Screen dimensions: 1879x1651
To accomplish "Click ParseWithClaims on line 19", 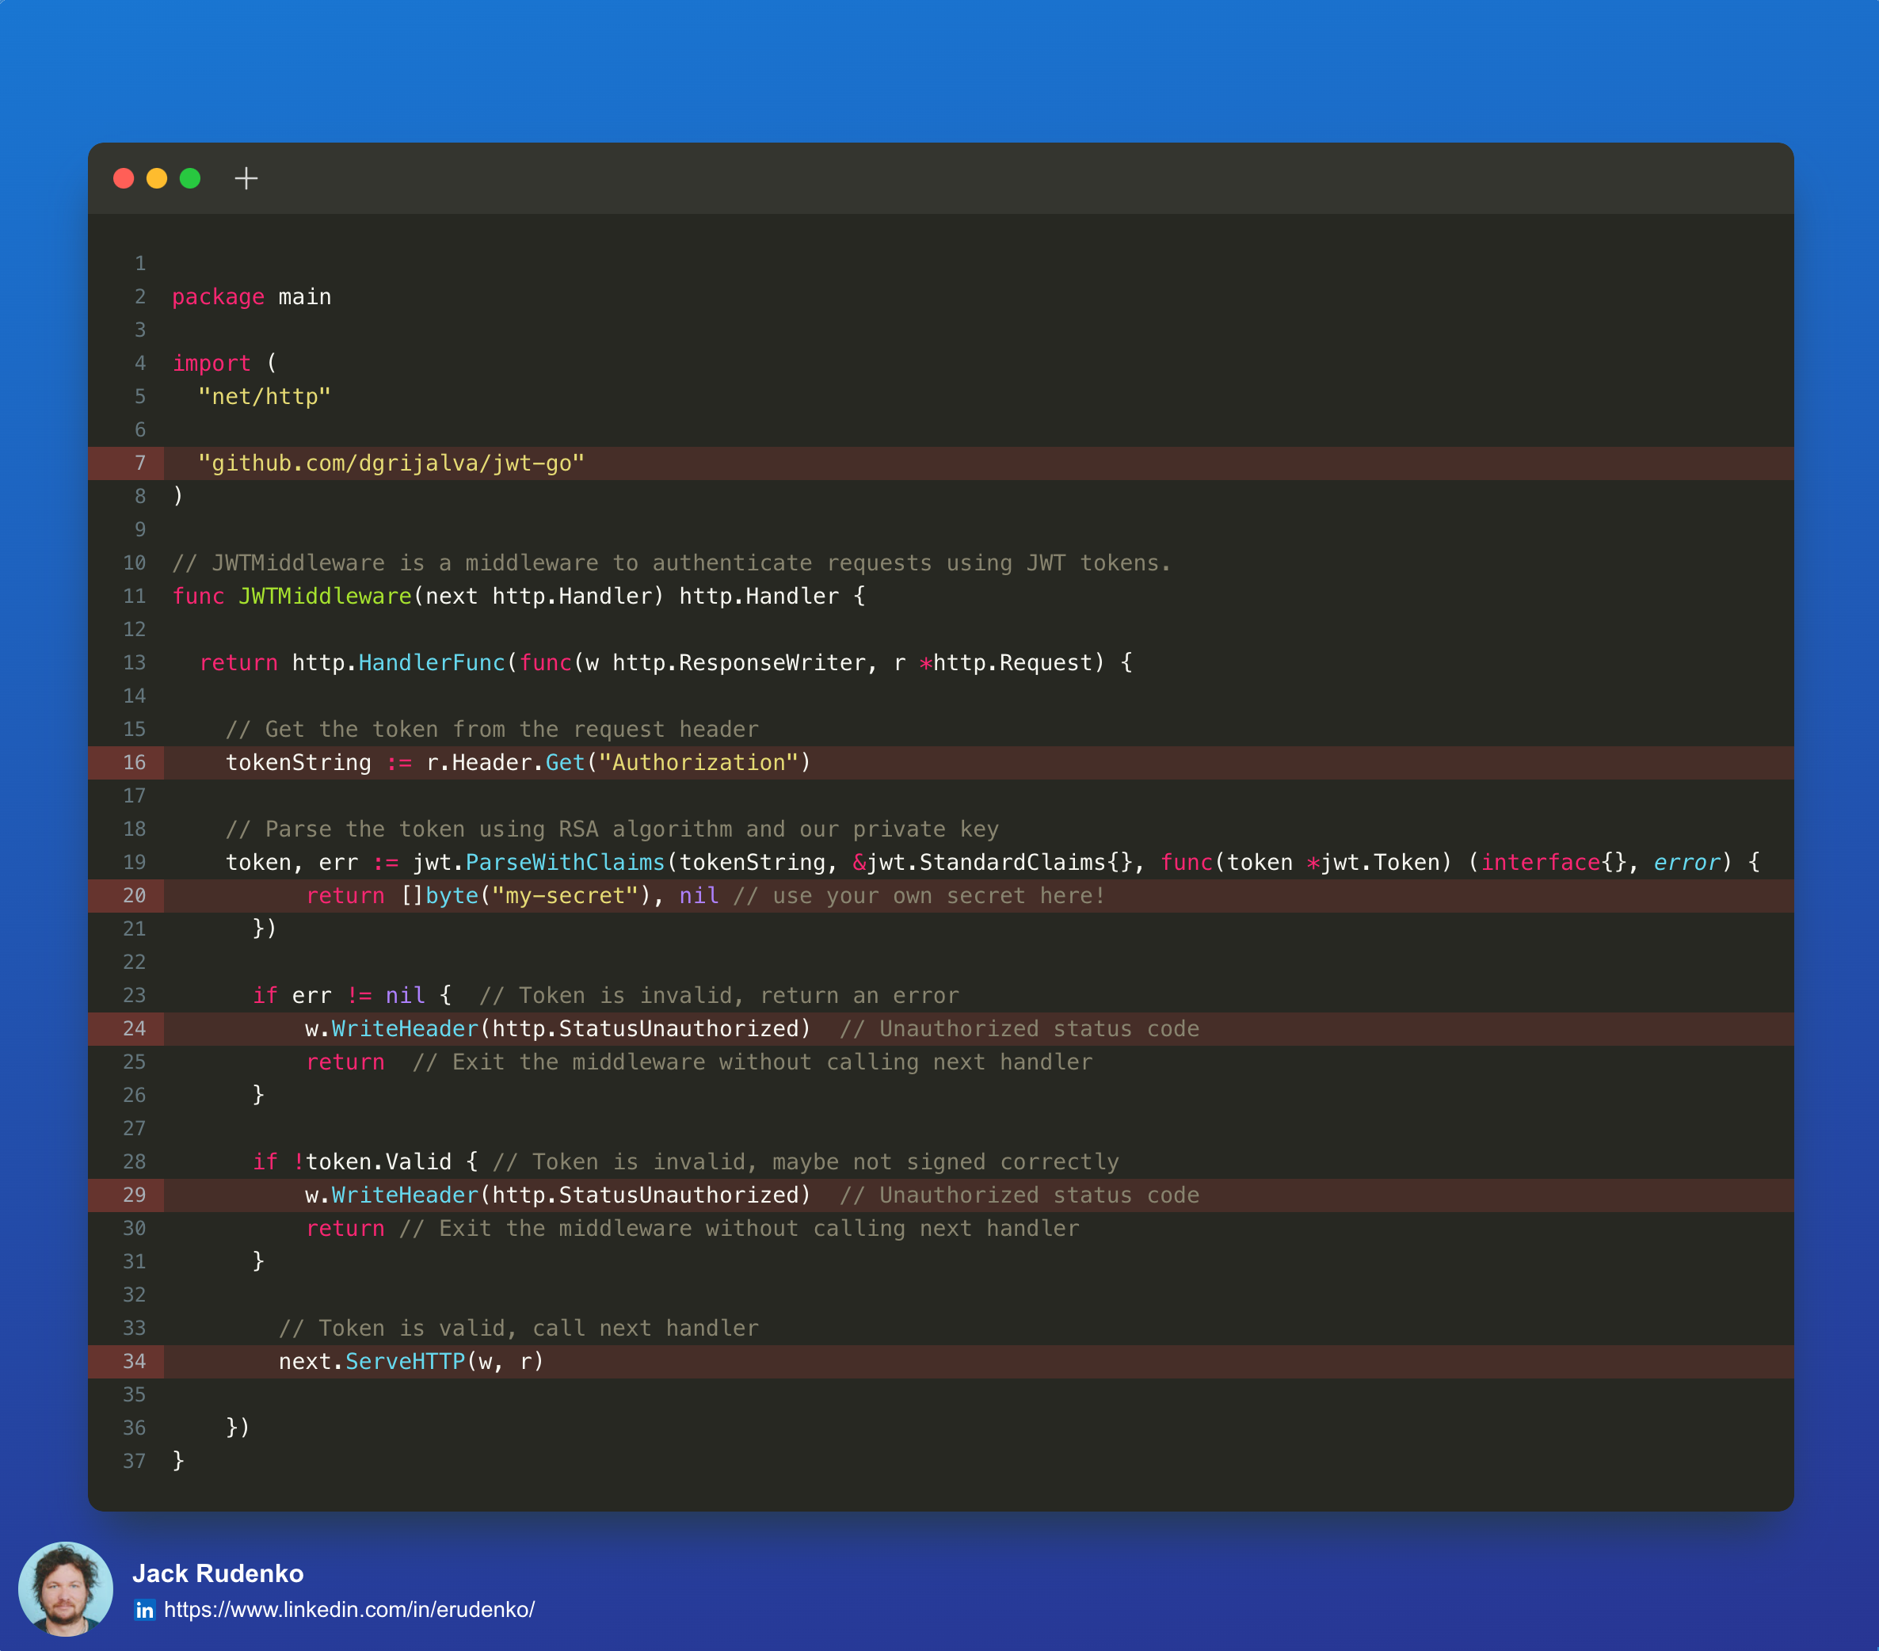I will coord(566,862).
